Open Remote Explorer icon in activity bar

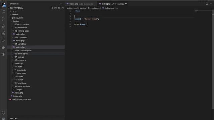pyautogui.click(x=4, y=40)
